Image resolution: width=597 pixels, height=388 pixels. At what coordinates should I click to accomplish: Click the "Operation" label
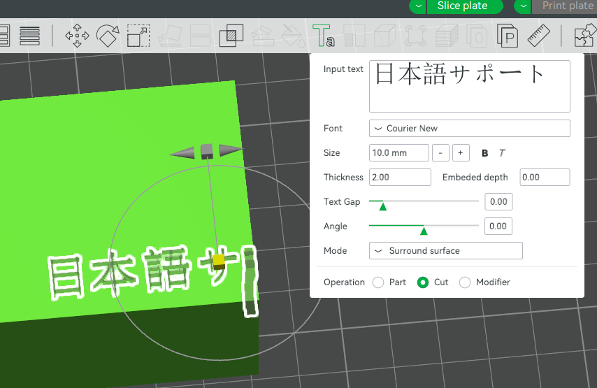pyautogui.click(x=344, y=282)
